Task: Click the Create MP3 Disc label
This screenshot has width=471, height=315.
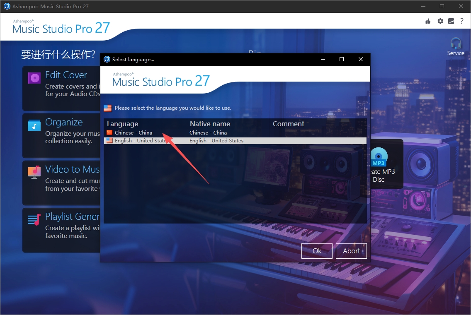Action: click(x=382, y=176)
